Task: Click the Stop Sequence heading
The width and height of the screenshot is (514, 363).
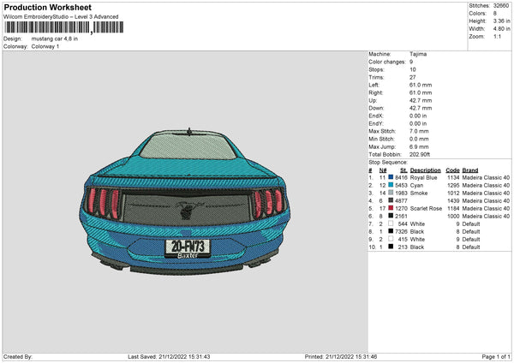Action: point(388,163)
